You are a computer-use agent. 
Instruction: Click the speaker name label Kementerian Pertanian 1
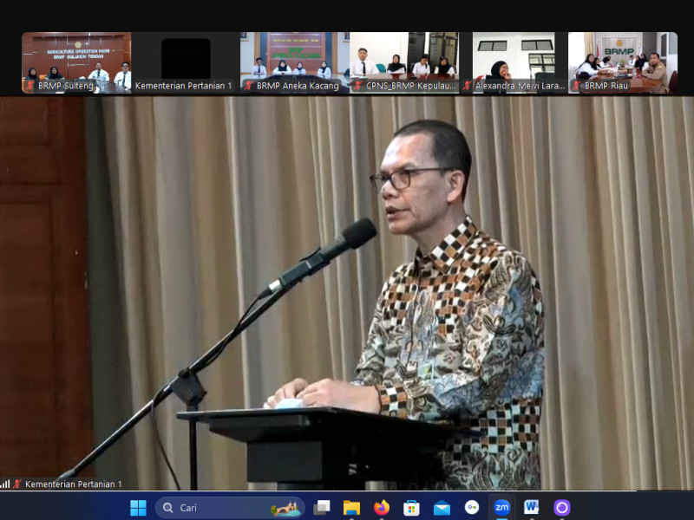[73, 484]
